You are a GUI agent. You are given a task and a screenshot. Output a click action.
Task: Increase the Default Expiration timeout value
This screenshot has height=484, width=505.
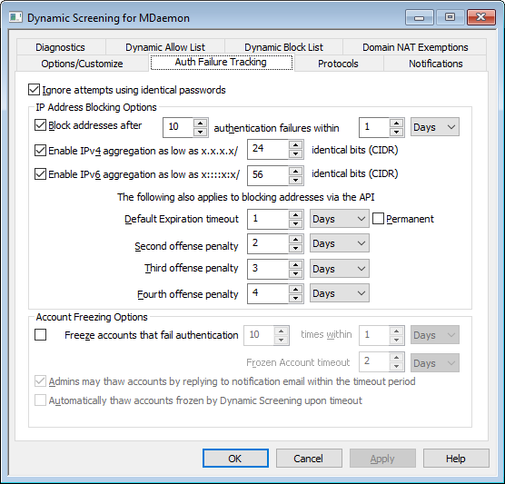(295, 215)
